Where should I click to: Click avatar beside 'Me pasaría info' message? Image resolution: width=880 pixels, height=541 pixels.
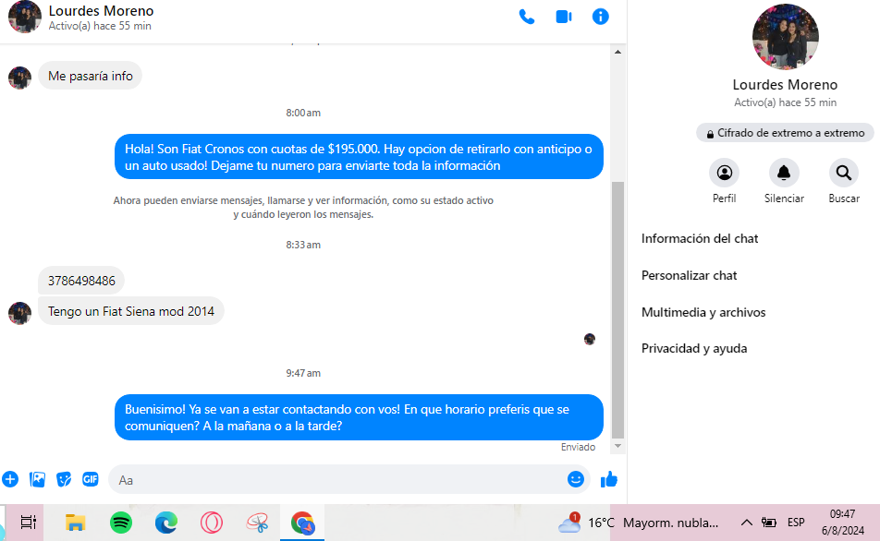[x=19, y=78]
